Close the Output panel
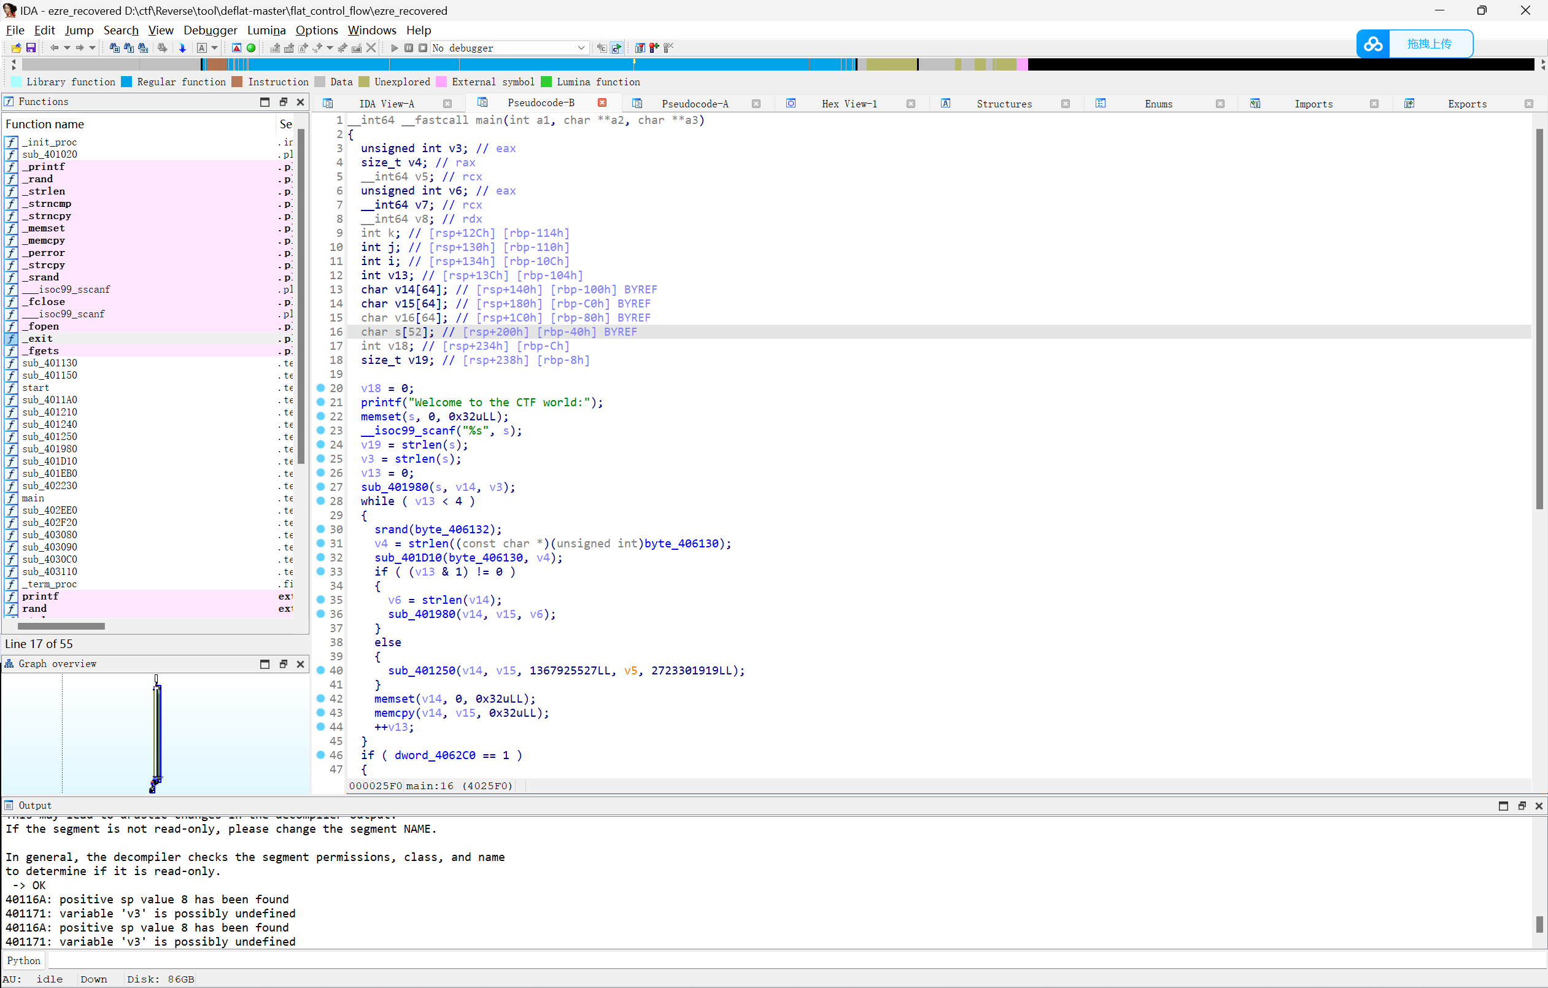Image resolution: width=1548 pixels, height=988 pixels. tap(1539, 806)
